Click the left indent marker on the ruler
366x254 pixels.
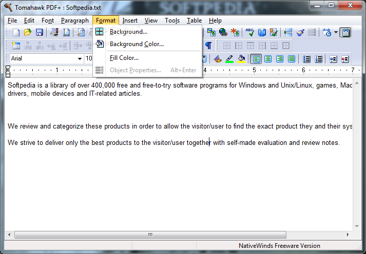coord(8,72)
